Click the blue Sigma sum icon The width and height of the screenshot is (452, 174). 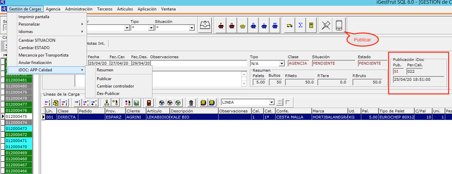pos(300,26)
